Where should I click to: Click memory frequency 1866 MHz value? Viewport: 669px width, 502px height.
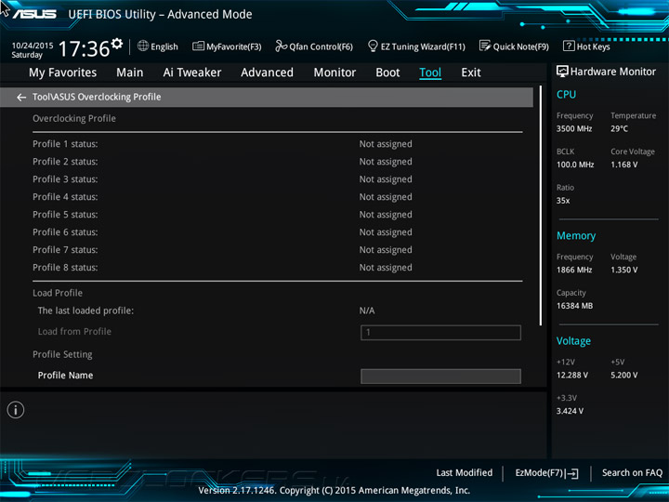pos(574,271)
